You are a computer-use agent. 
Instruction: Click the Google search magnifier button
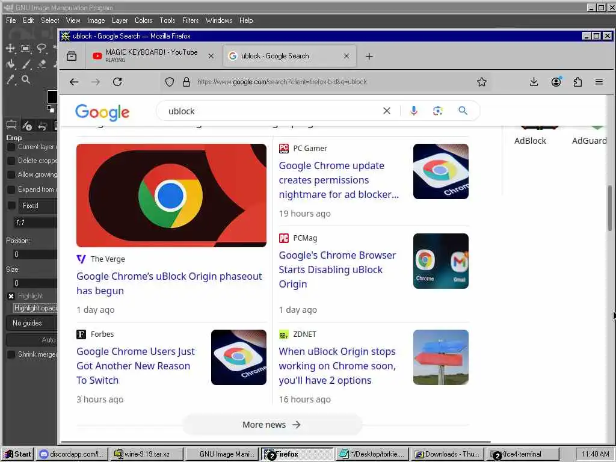click(463, 111)
